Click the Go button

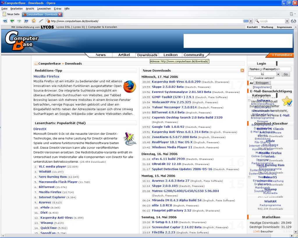[285, 74]
